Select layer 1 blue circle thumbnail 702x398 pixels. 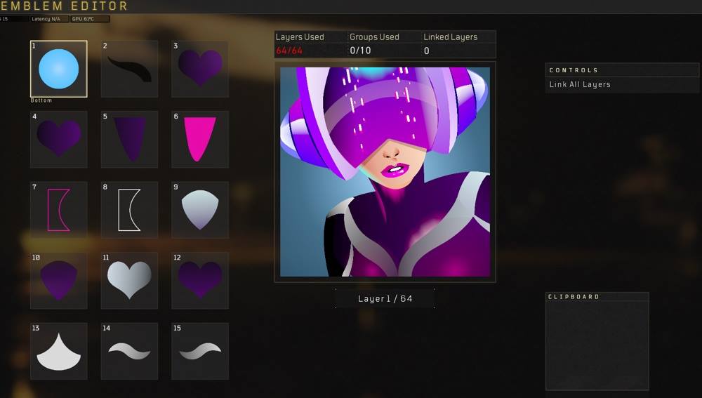pos(59,69)
